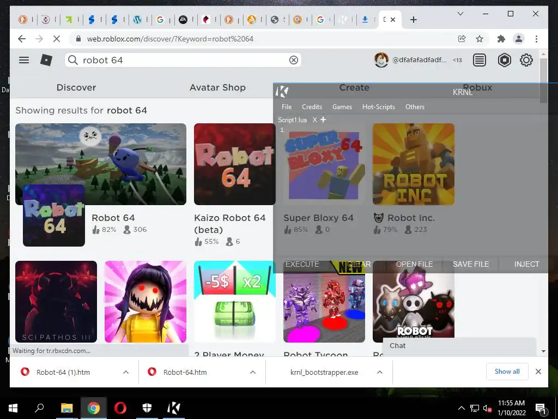
Task: Open the KRNL Credits menu
Action: click(x=312, y=106)
